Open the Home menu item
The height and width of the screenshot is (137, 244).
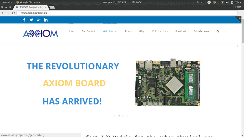(x=71, y=31)
